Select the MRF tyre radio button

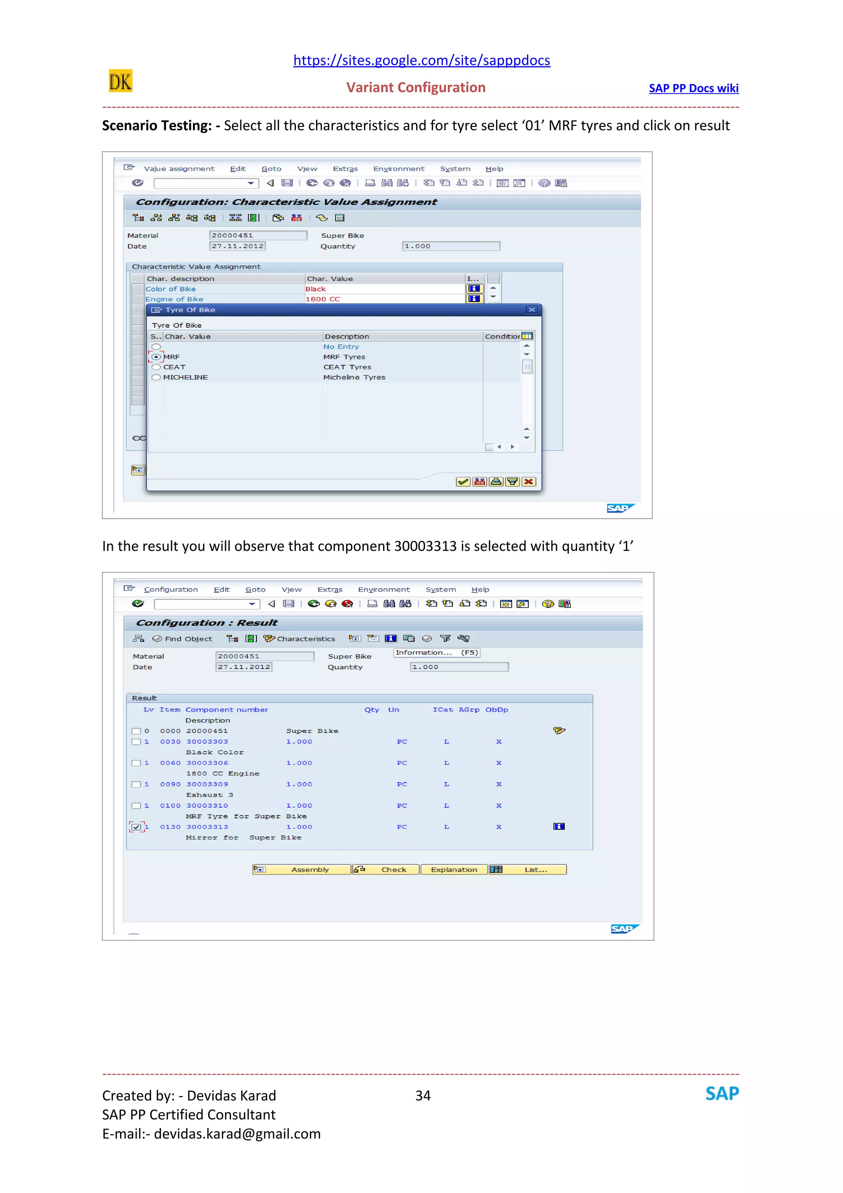pos(156,357)
